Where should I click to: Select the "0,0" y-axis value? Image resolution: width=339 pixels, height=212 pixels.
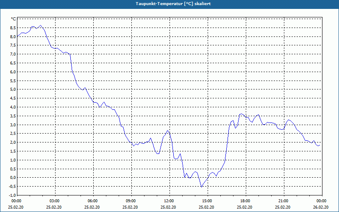click(x=13, y=178)
